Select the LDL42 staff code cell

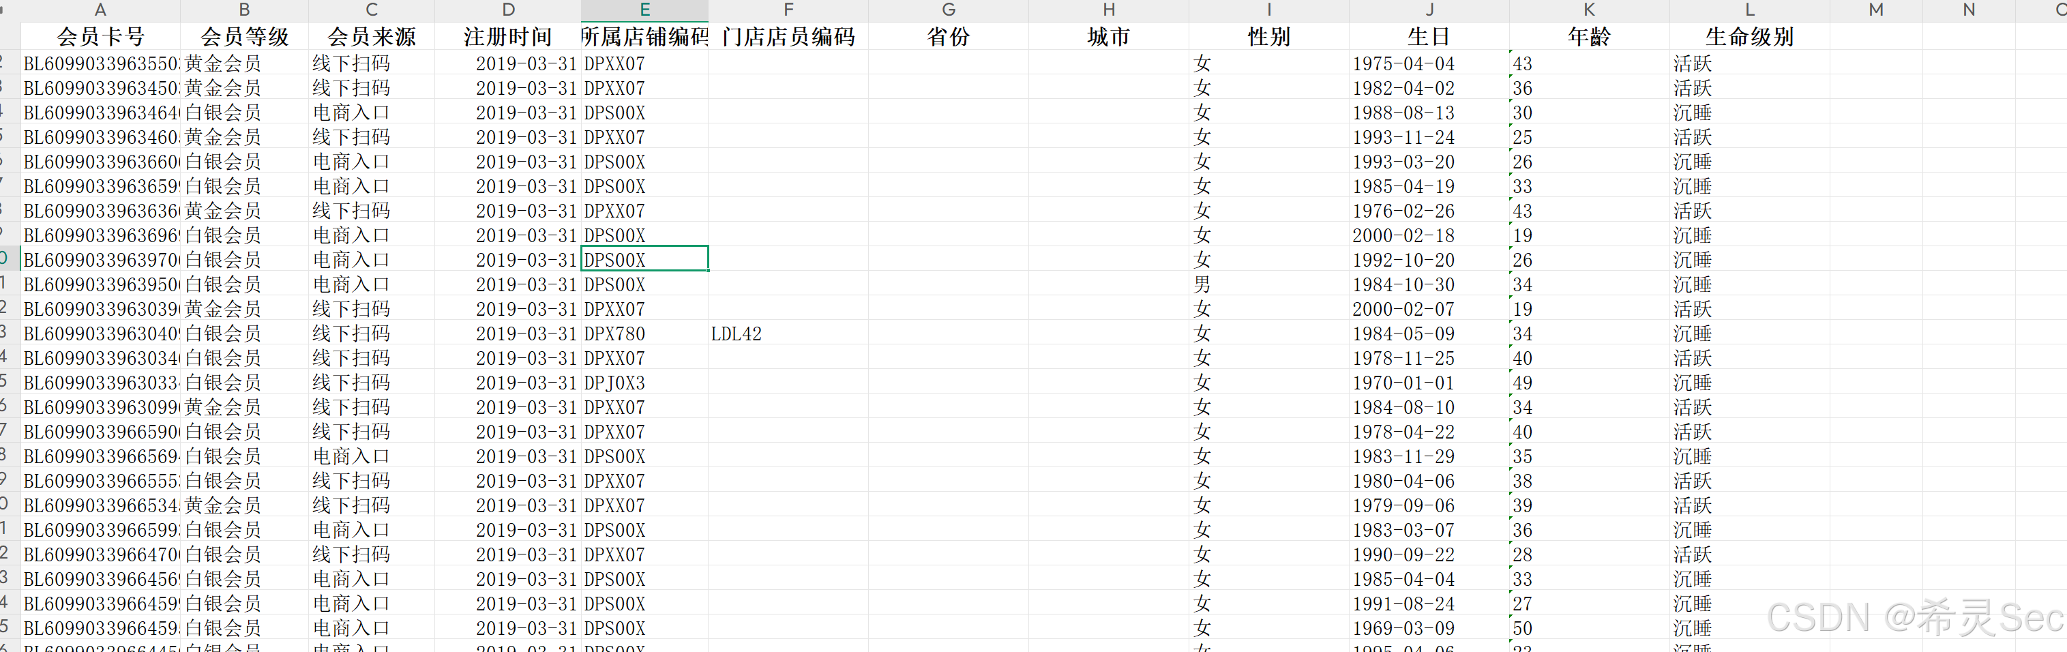pos(788,334)
